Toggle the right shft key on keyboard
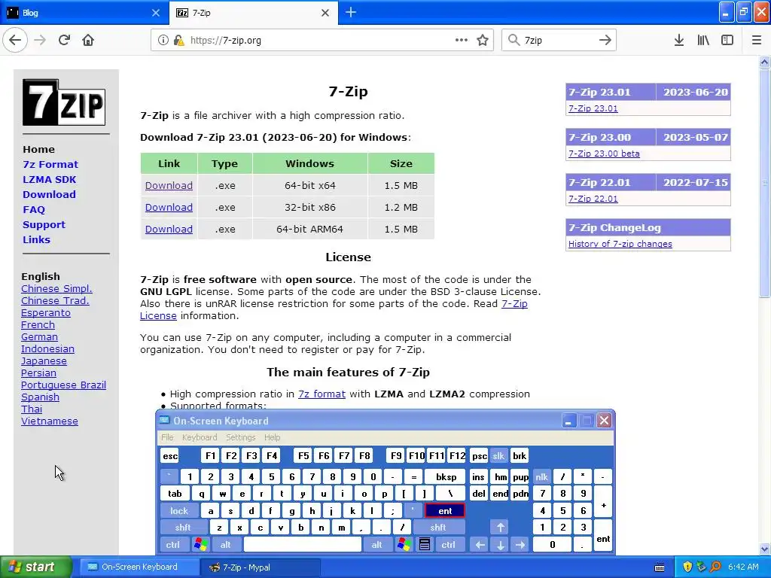The height and width of the screenshot is (578, 771). tap(438, 528)
